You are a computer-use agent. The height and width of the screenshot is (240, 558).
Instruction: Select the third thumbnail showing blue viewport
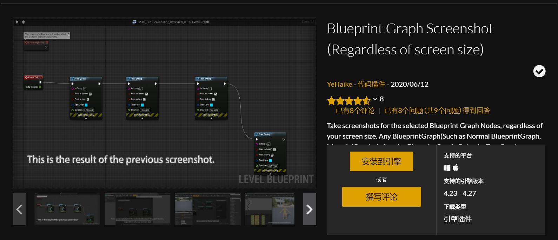[x=208, y=209]
